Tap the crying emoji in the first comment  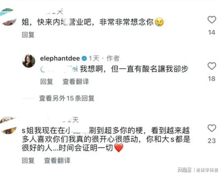point(159,22)
